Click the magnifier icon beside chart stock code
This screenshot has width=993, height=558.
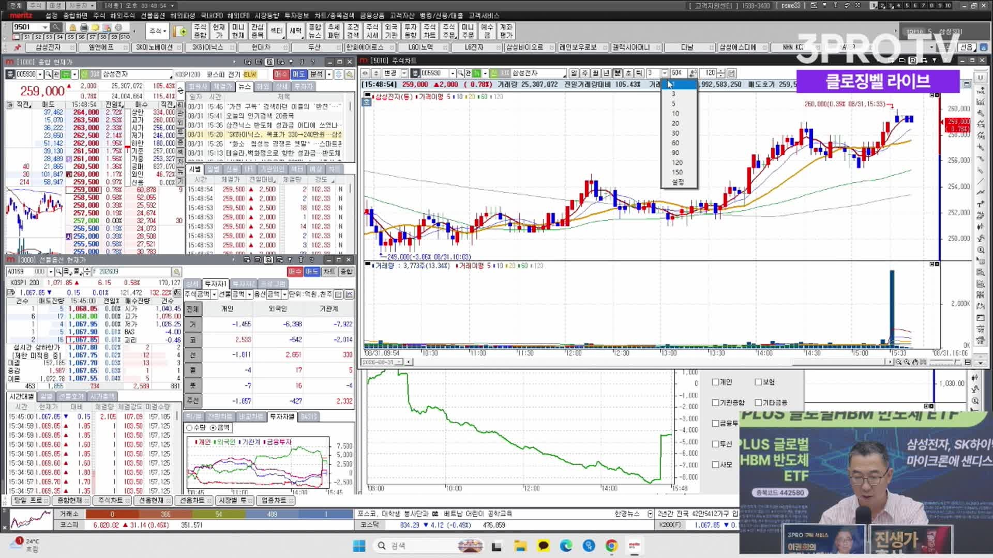(x=460, y=73)
